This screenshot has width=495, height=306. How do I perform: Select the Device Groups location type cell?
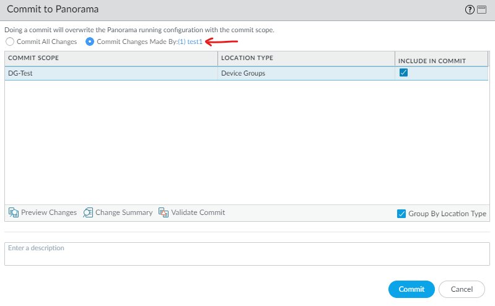(306, 73)
